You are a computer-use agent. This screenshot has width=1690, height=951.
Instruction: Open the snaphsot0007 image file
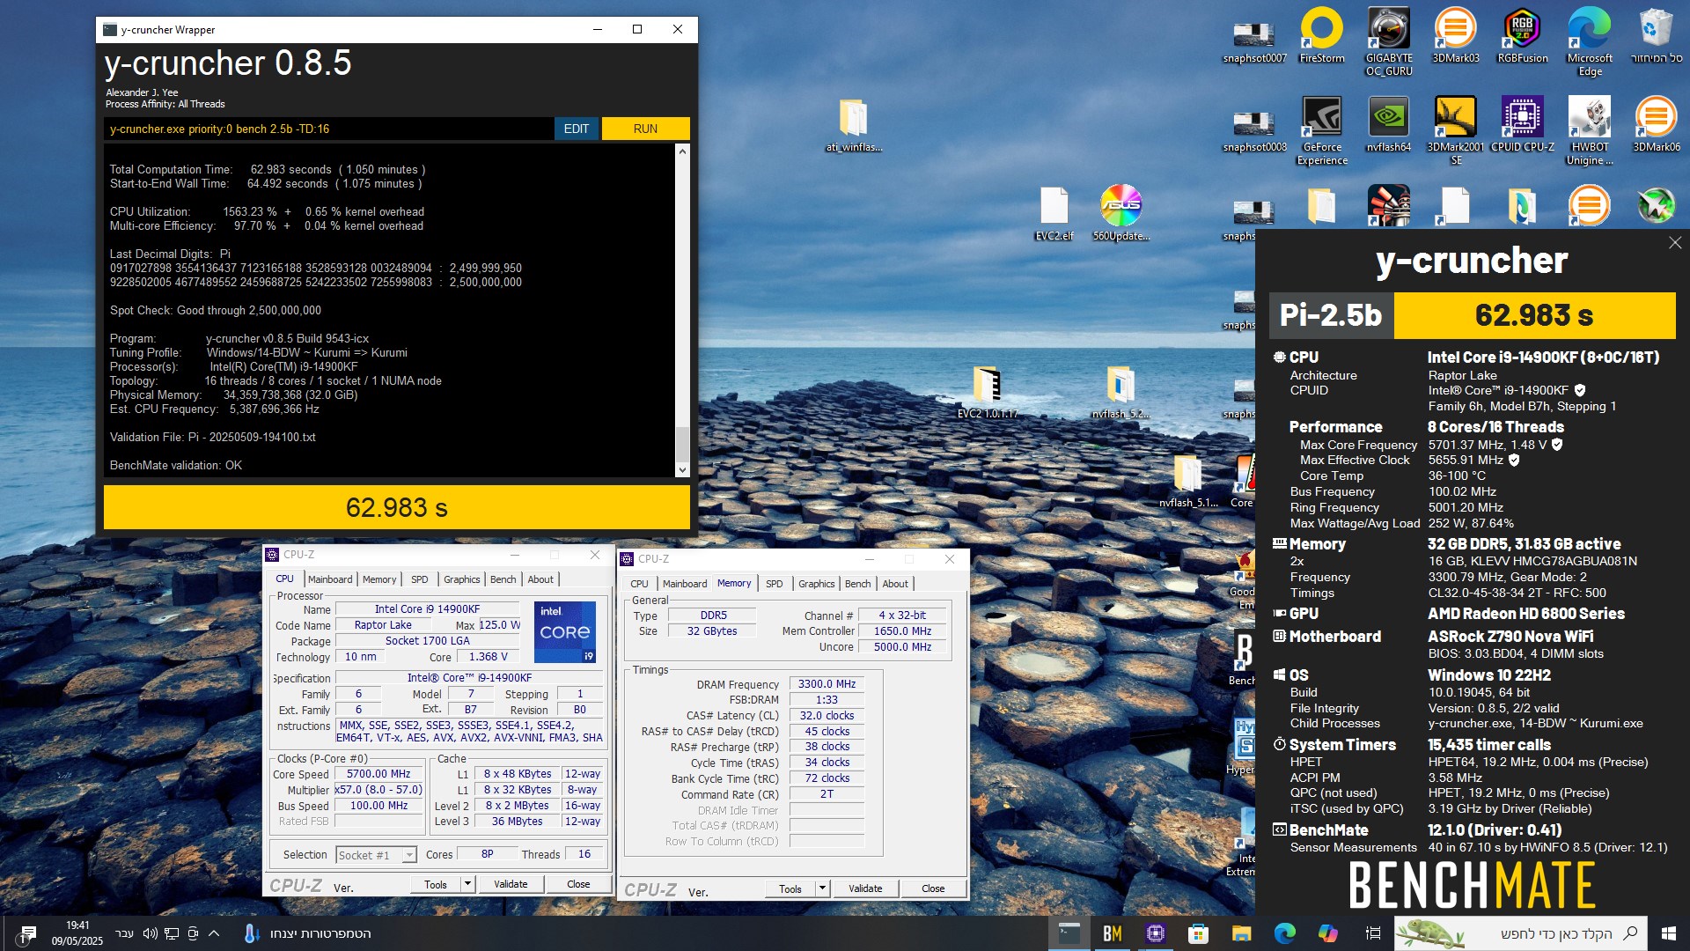tap(1254, 41)
